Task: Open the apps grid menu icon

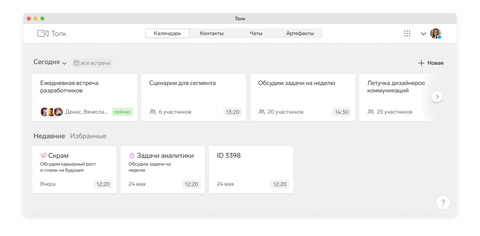Action: [x=407, y=34]
